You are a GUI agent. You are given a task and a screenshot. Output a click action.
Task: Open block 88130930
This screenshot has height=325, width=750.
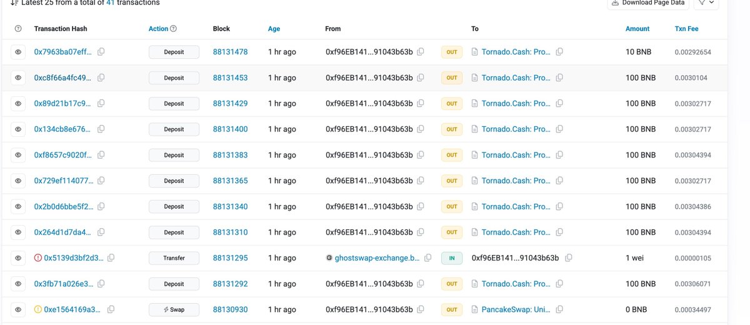[230, 309]
